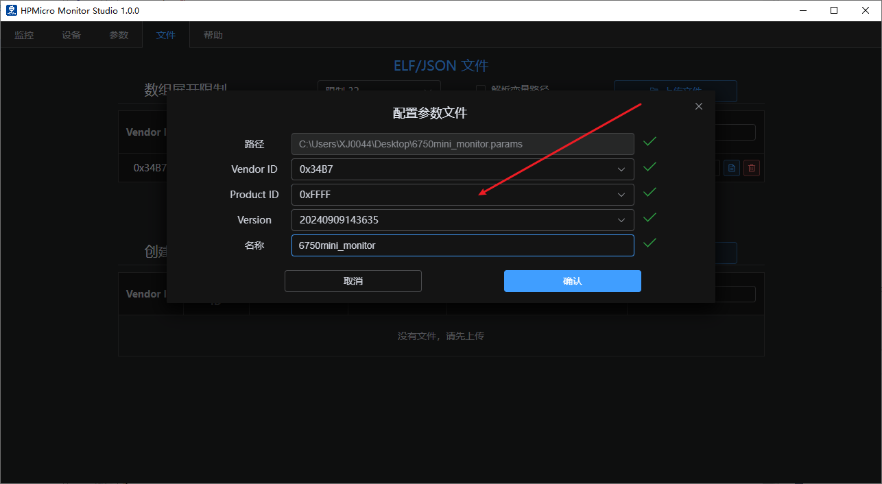
Task: Click the Vendor ID label in dialog
Action: pos(254,169)
